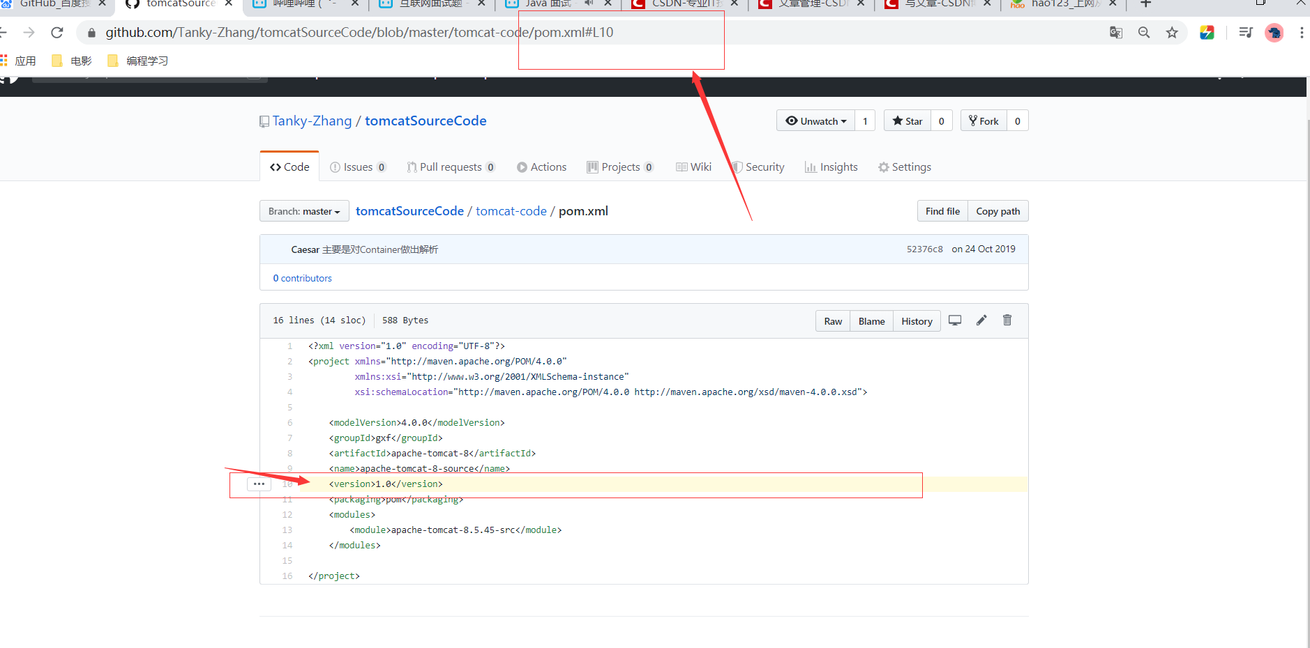View the stargazer count next to Star
This screenshot has width=1310, height=648.
click(941, 121)
